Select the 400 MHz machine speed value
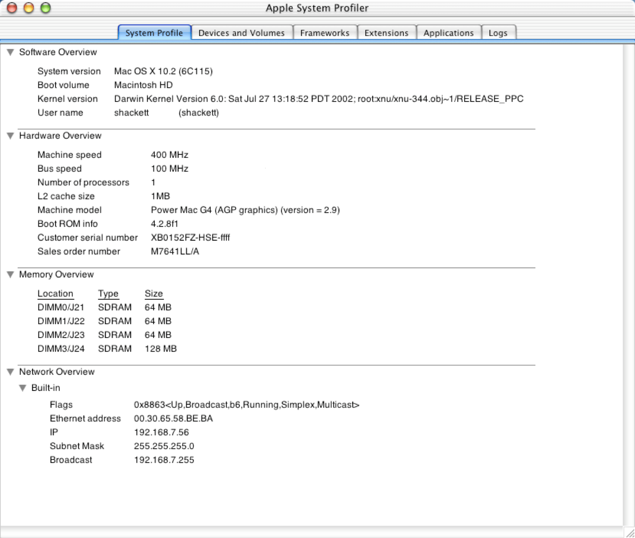Viewport: 635px width, 538px height. [169, 155]
